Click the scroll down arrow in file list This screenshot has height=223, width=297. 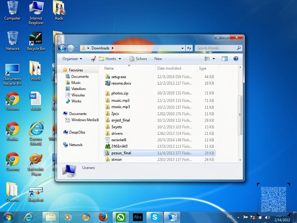(240, 160)
